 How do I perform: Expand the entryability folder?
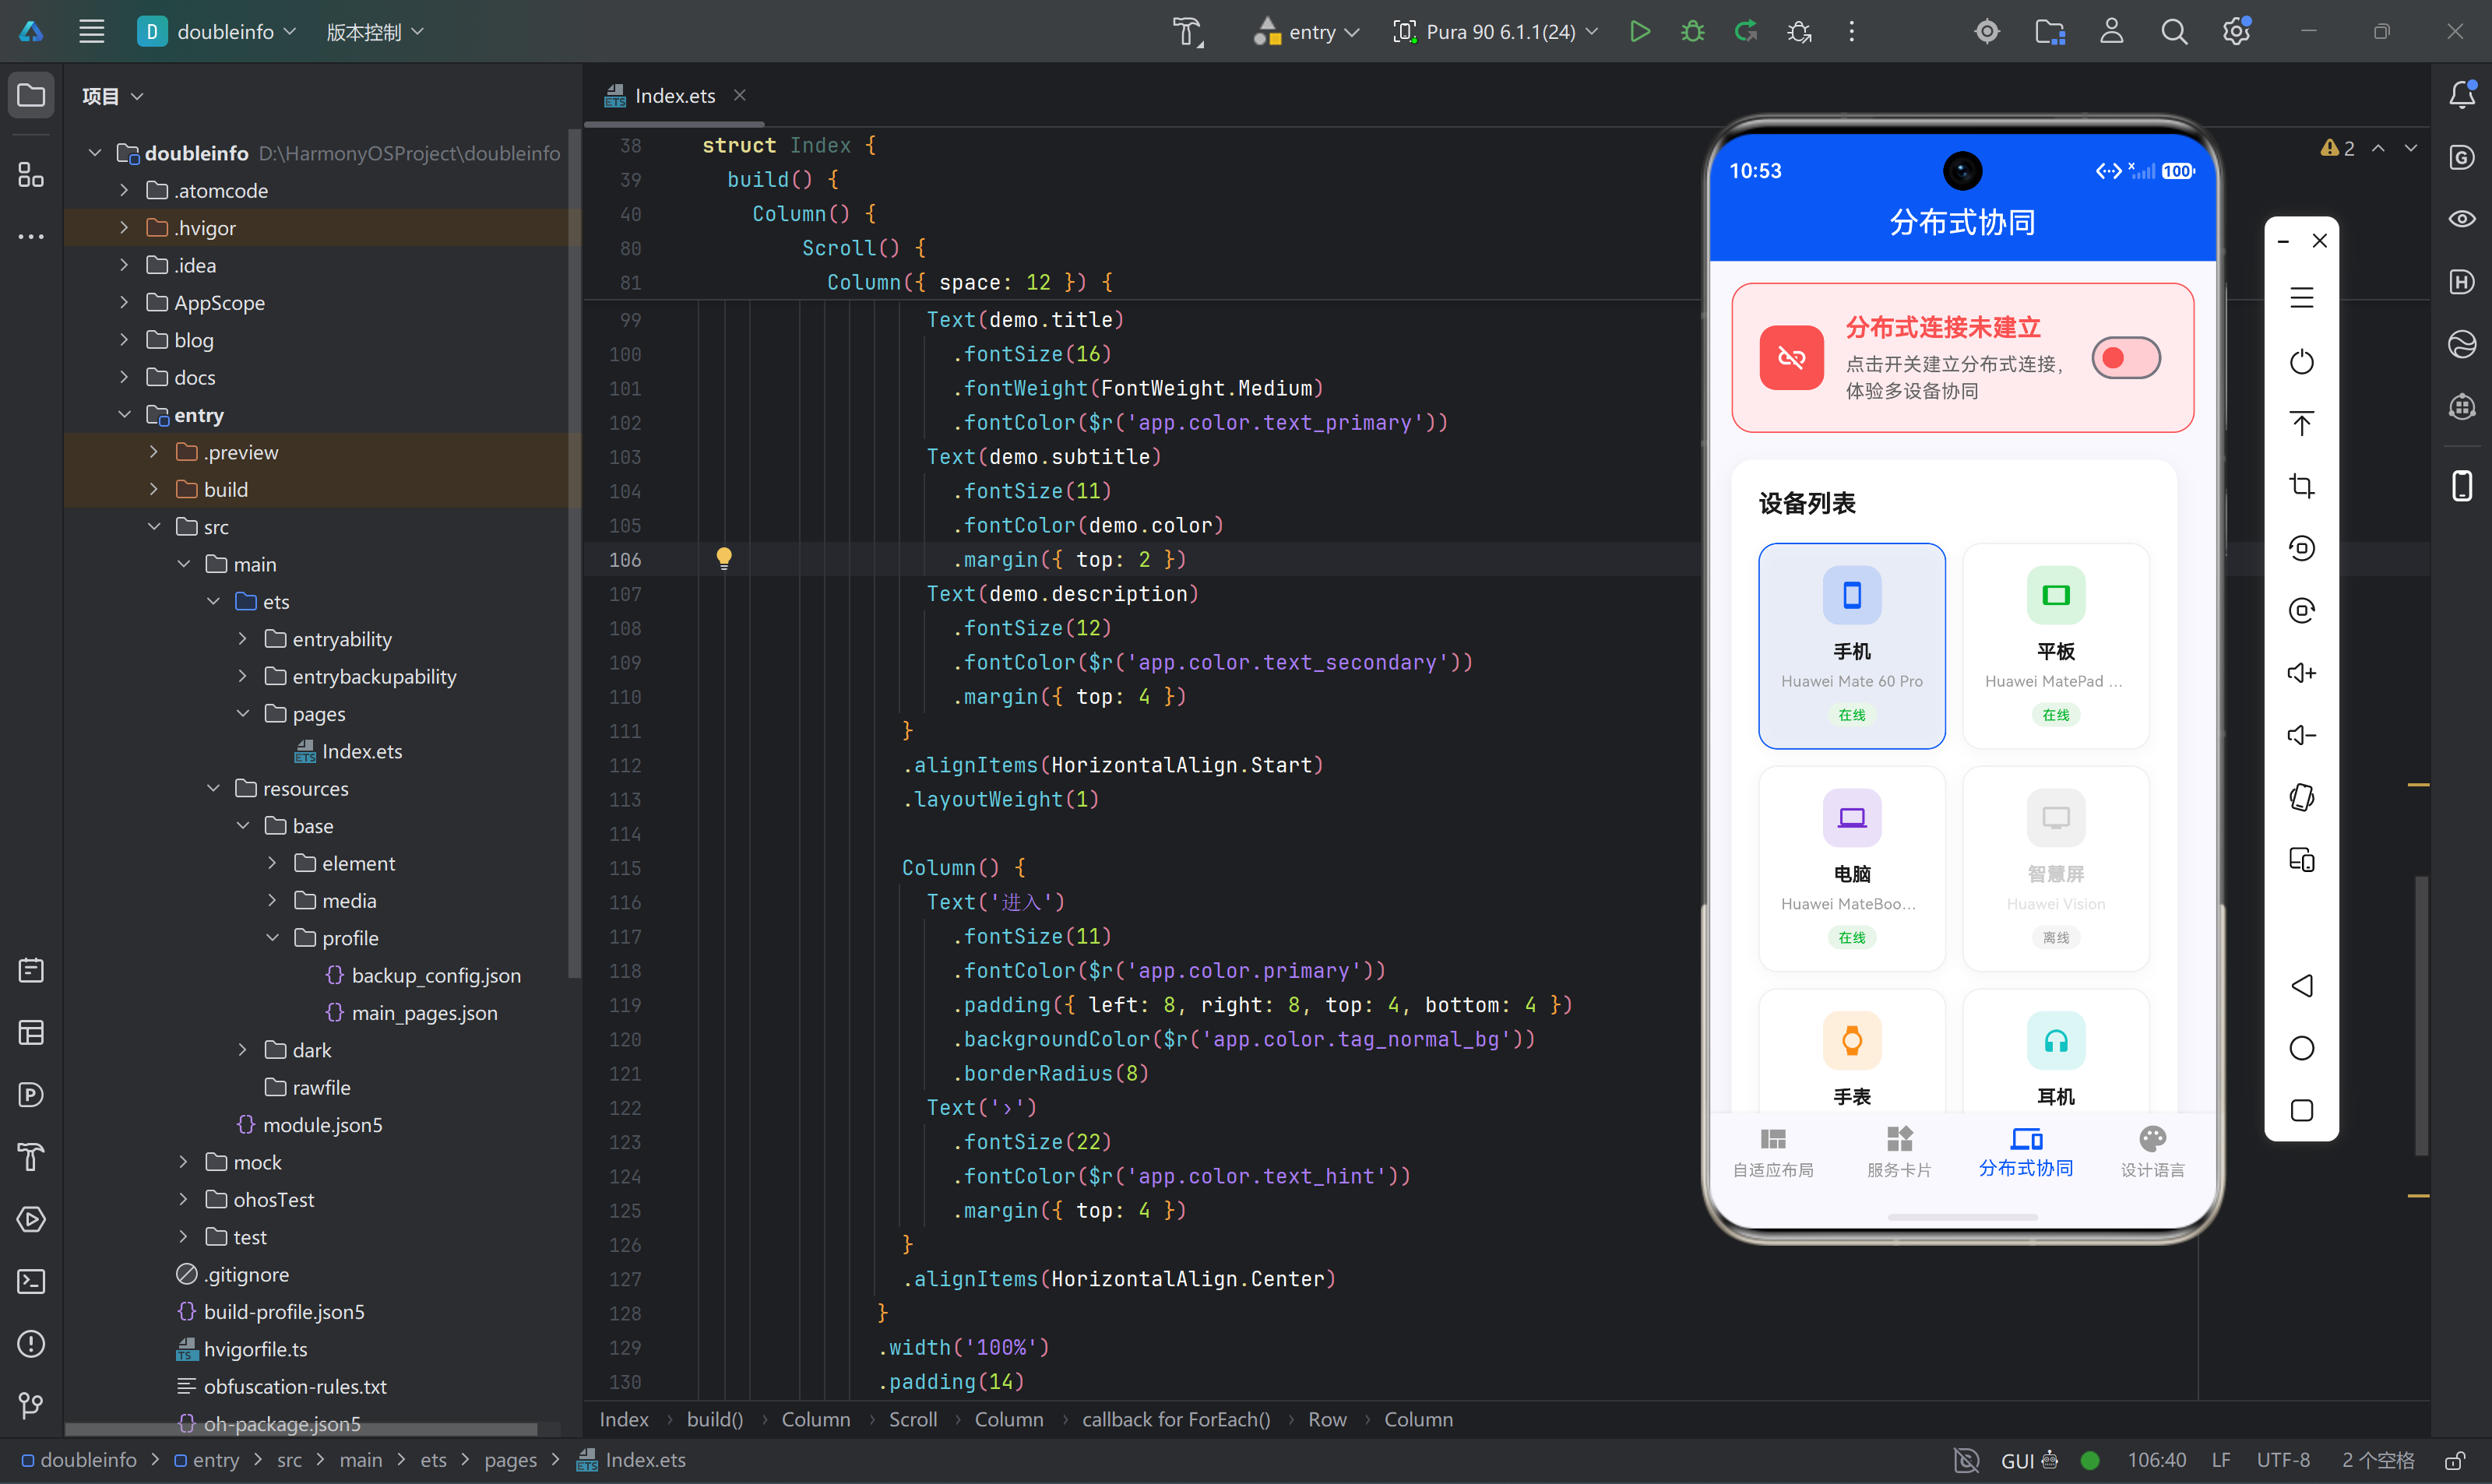point(242,638)
